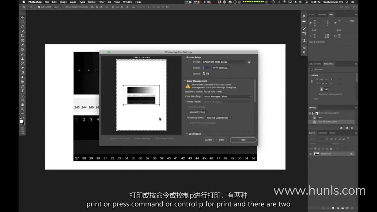Toggle Send 16-bit Data checkbox
This screenshot has height=212, width=377.
pyautogui.click(x=186, y=107)
